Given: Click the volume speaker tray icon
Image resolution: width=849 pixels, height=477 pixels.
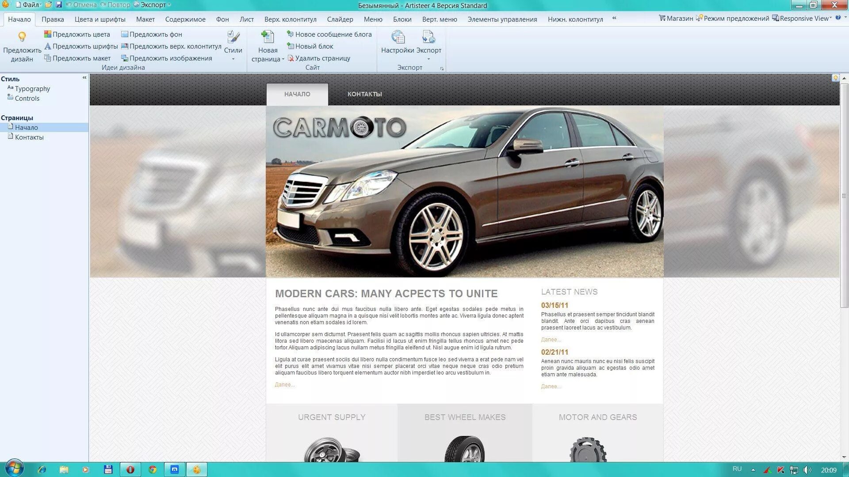Looking at the screenshot, I should coord(807,470).
